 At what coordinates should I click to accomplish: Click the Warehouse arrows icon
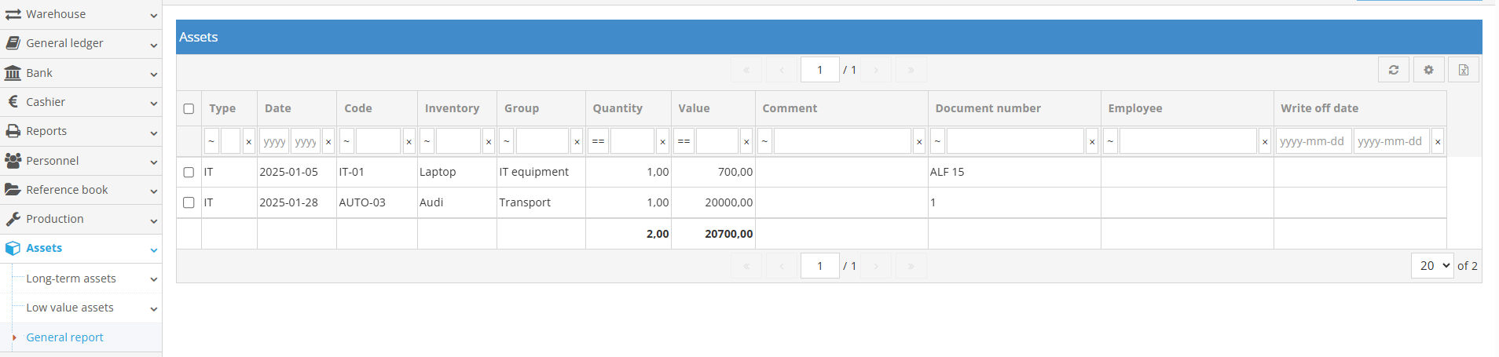point(13,14)
